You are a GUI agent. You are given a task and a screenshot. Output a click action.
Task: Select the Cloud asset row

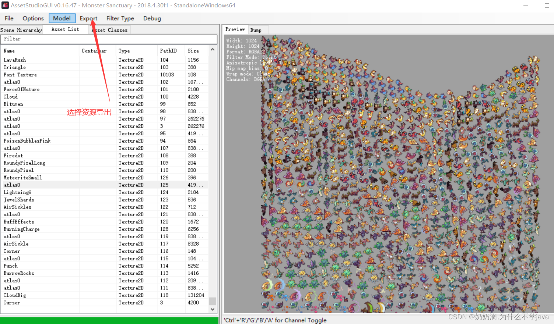[105, 97]
